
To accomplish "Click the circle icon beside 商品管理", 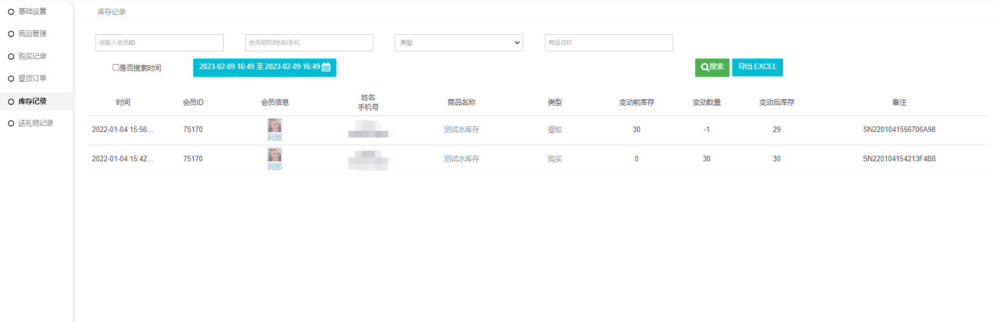I will tap(11, 34).
